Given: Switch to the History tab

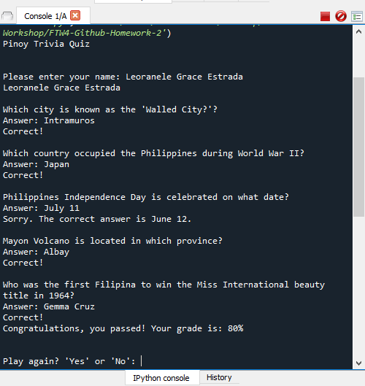Looking at the screenshot, I should coord(219,377).
